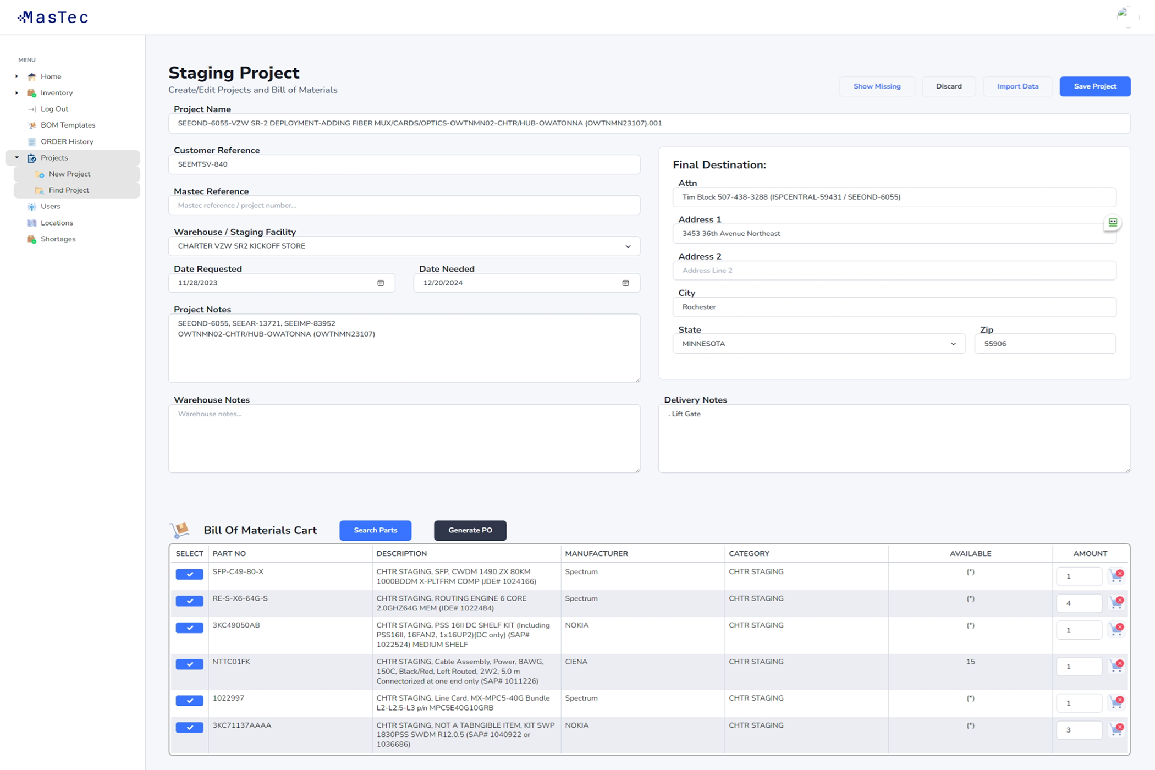Remove NTTC01FK from cart
Screen dimensions: 1155x770
tap(1116, 666)
